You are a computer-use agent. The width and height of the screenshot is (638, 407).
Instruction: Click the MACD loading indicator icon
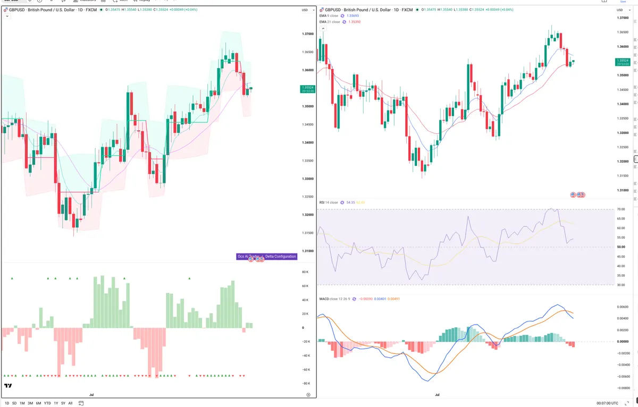(354, 299)
